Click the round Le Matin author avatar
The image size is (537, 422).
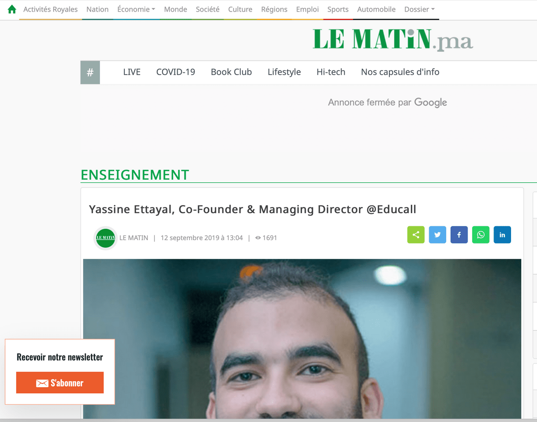point(106,238)
